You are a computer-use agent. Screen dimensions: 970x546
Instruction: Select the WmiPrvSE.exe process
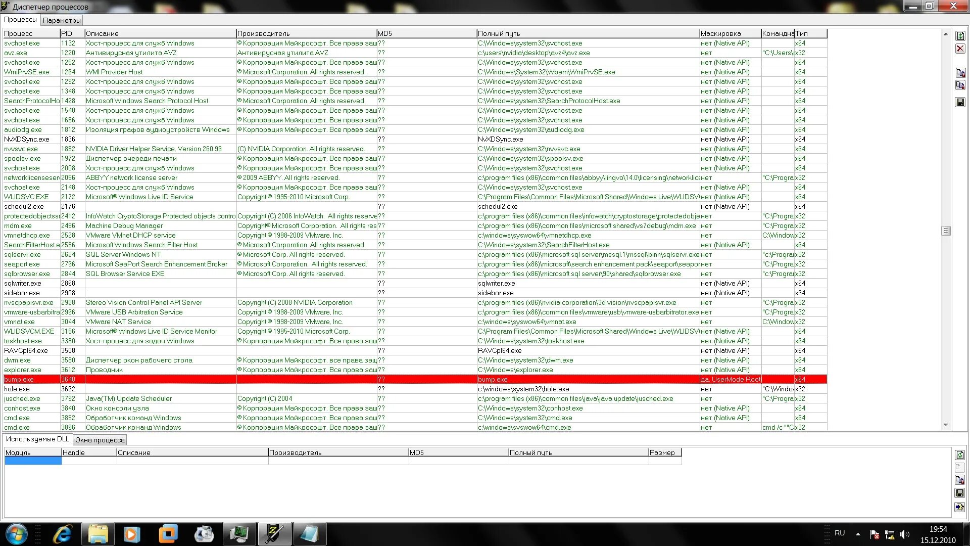coord(415,72)
